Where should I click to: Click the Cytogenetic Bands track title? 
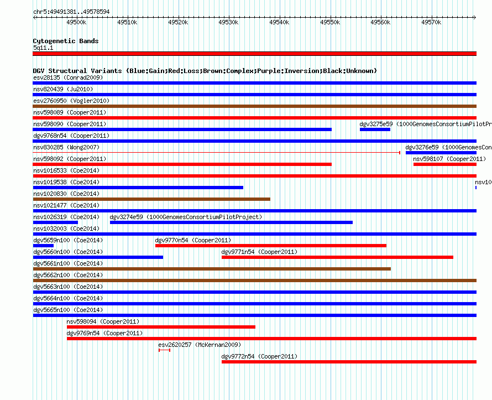click(x=66, y=41)
